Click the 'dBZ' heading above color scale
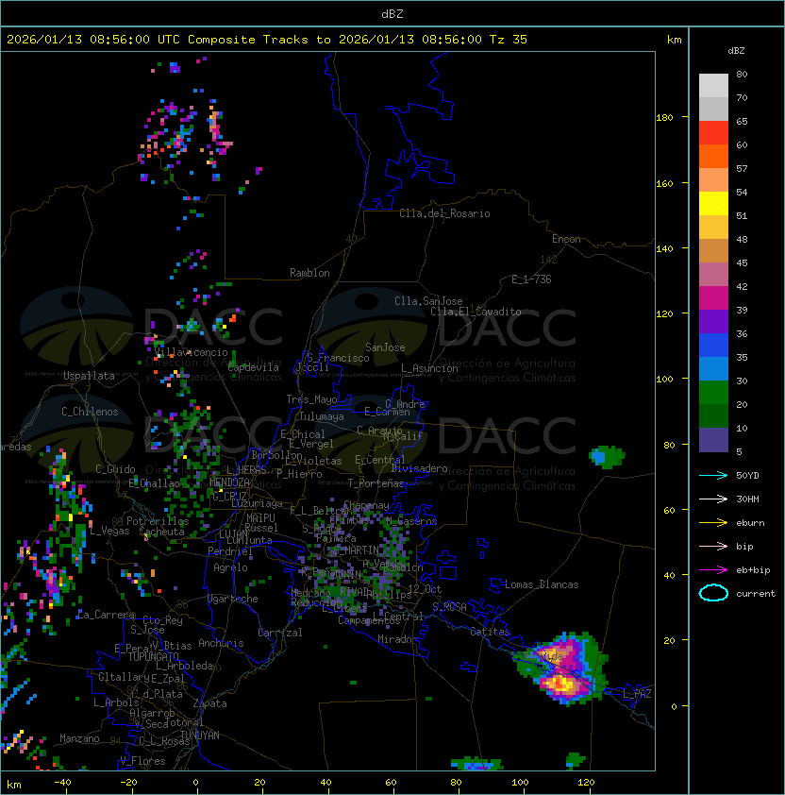The height and width of the screenshot is (795, 785). (x=736, y=51)
